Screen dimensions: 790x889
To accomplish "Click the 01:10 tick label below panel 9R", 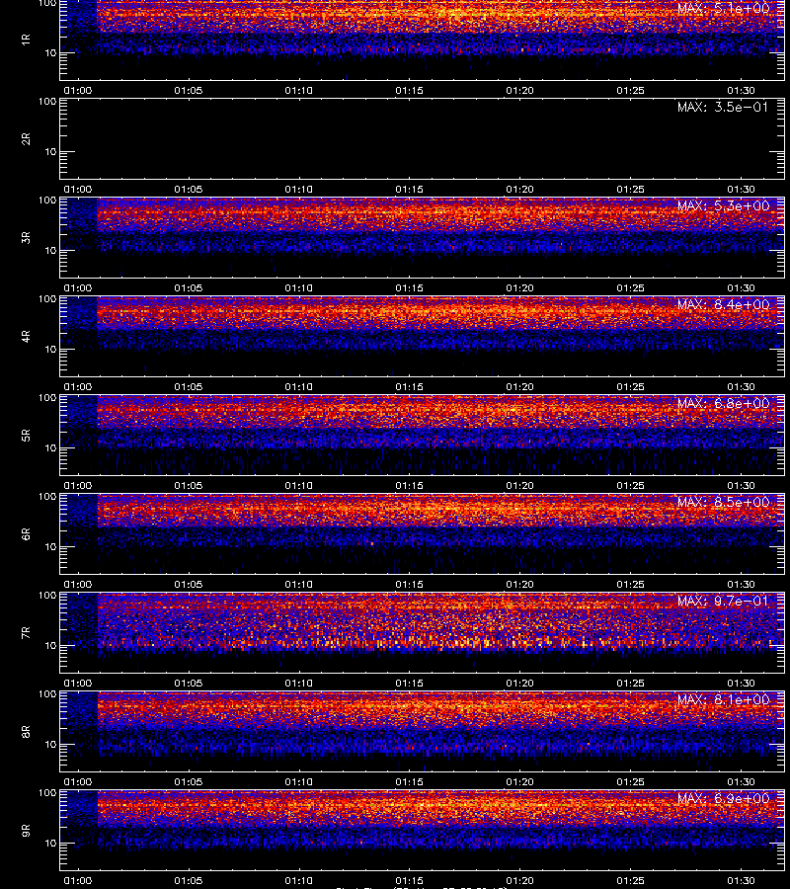I will pos(298,880).
